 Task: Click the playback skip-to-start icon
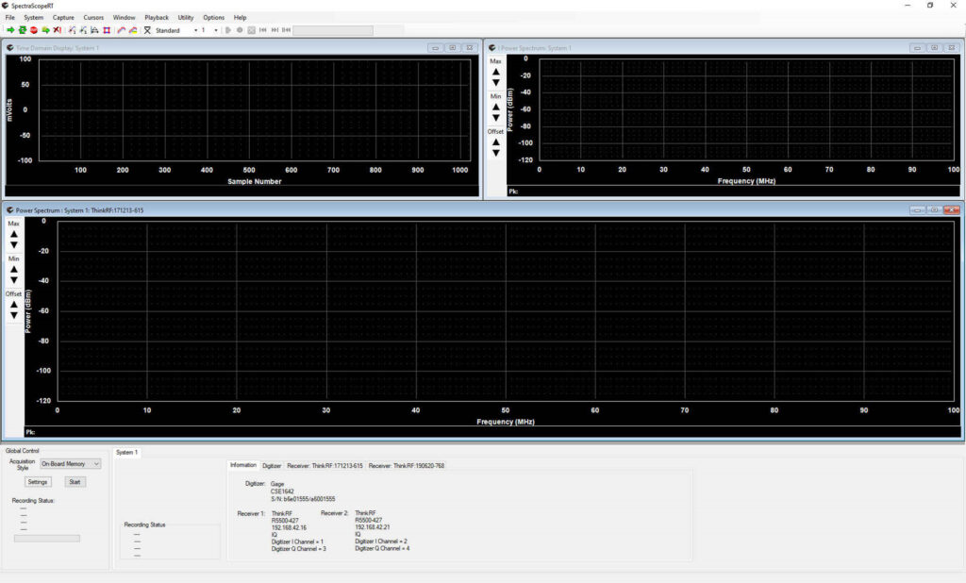coord(263,30)
